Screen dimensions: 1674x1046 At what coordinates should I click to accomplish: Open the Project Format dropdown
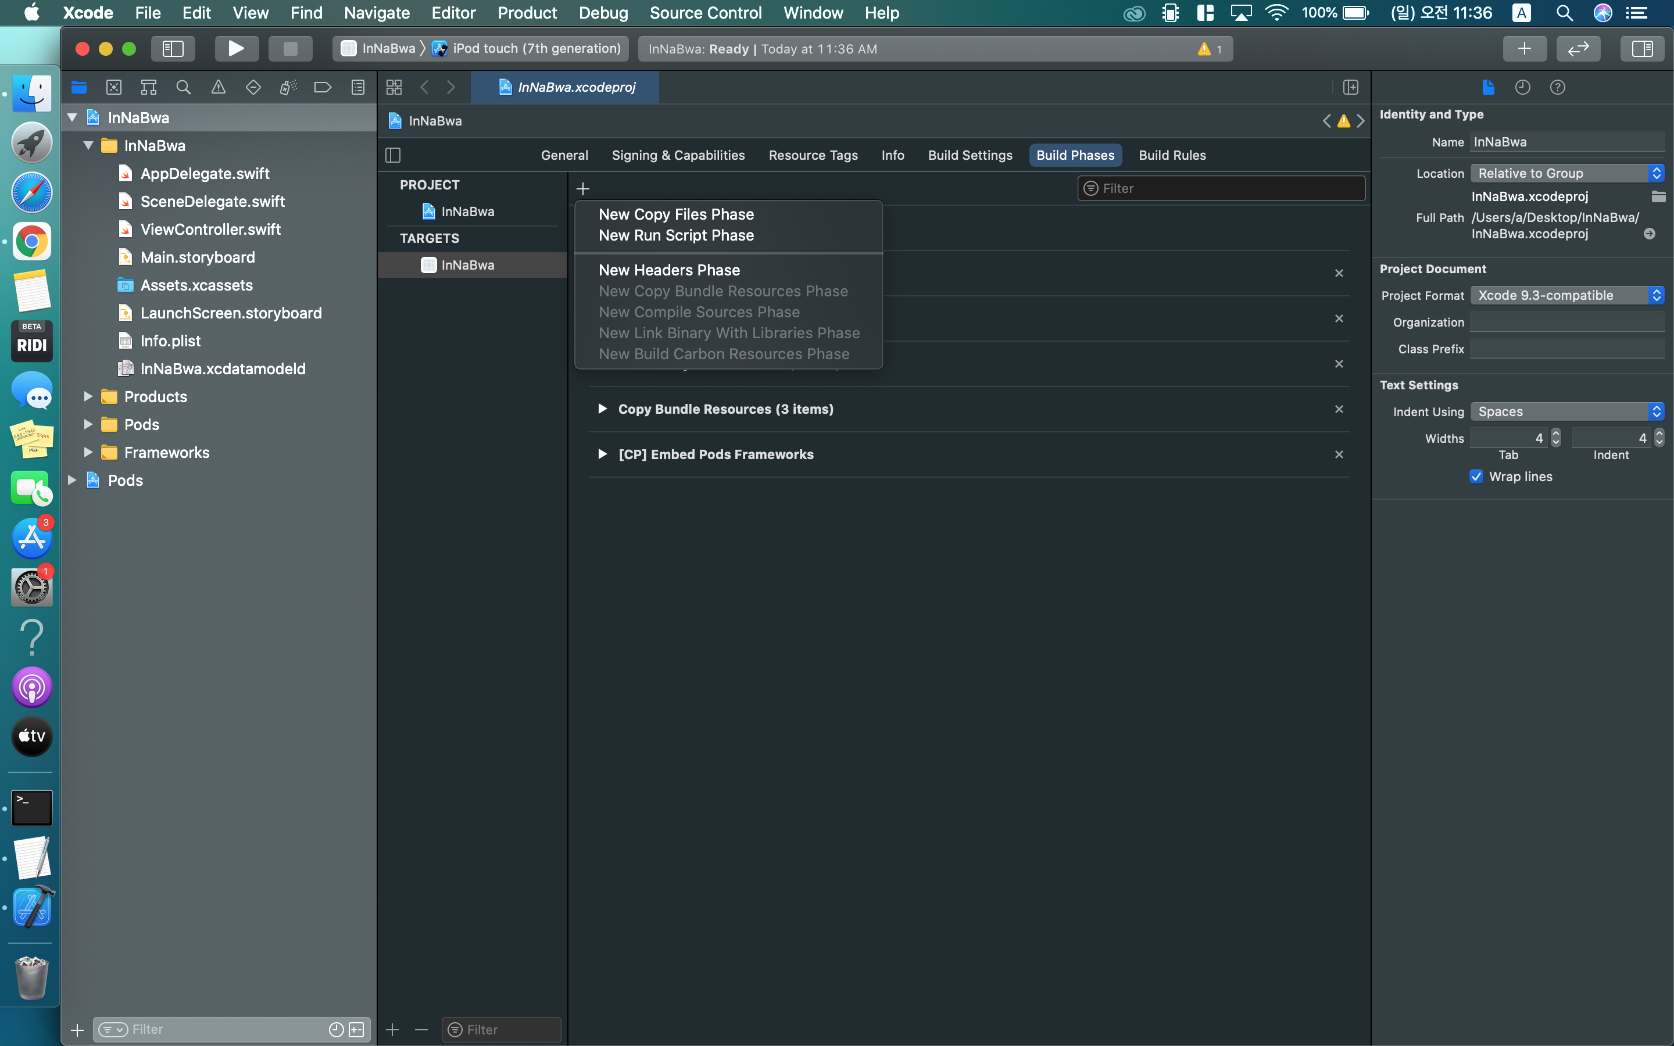pos(1567,295)
